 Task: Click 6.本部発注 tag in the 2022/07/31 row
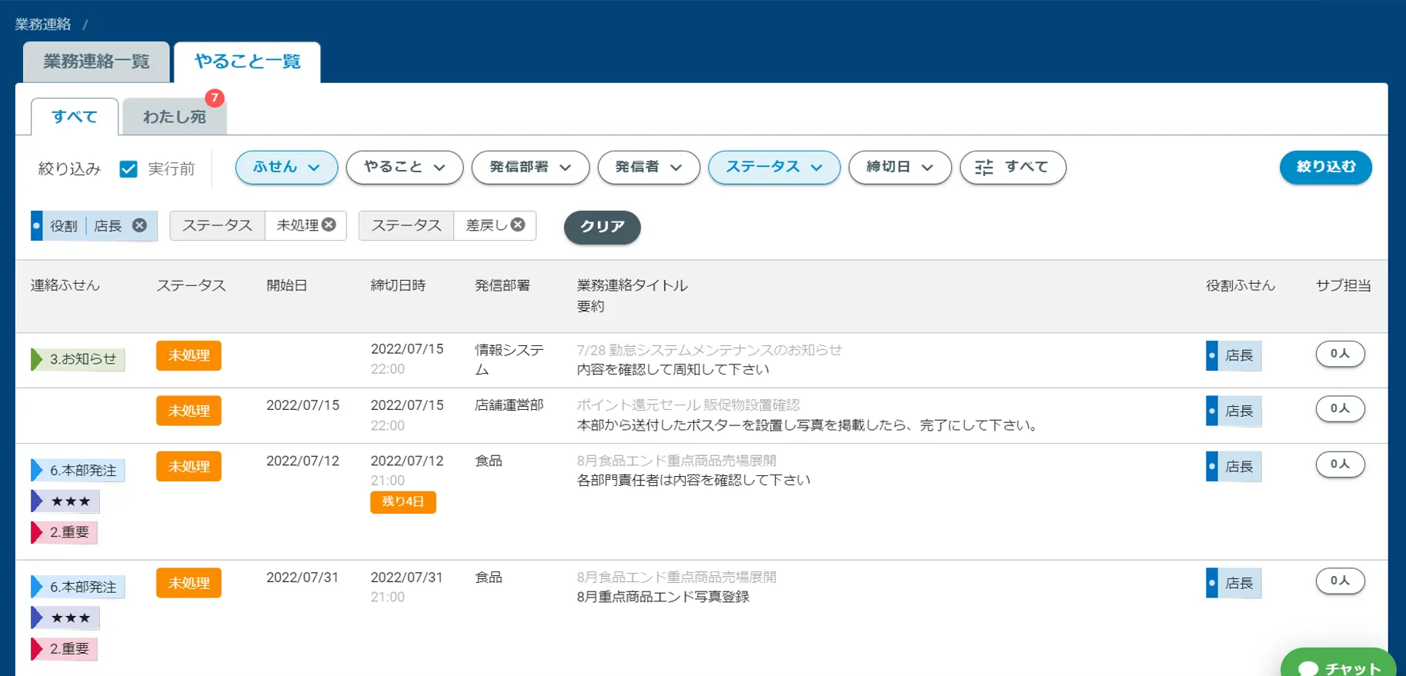pyautogui.click(x=78, y=587)
